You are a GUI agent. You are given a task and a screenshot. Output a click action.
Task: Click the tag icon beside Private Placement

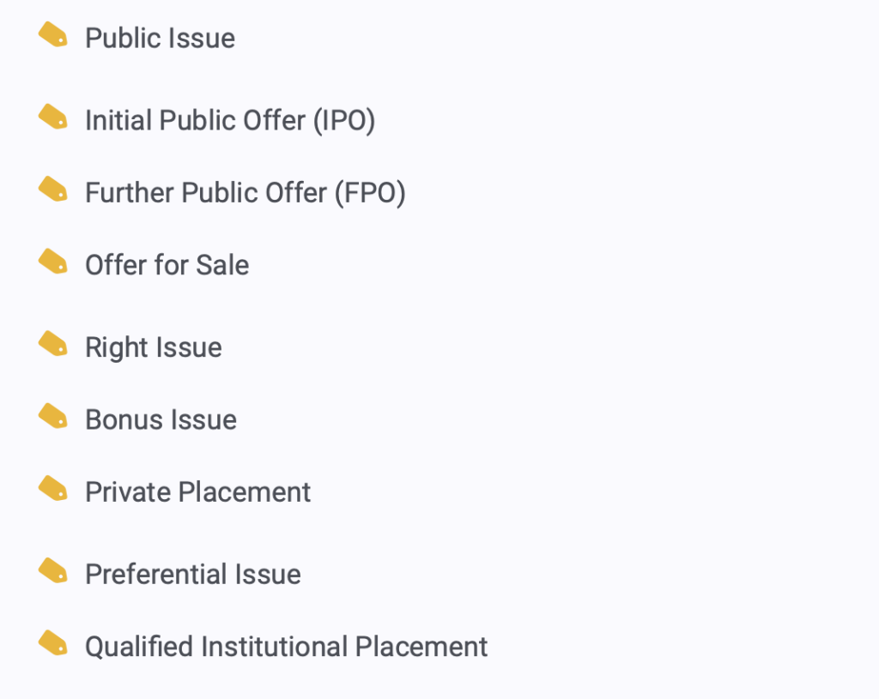[x=52, y=488]
